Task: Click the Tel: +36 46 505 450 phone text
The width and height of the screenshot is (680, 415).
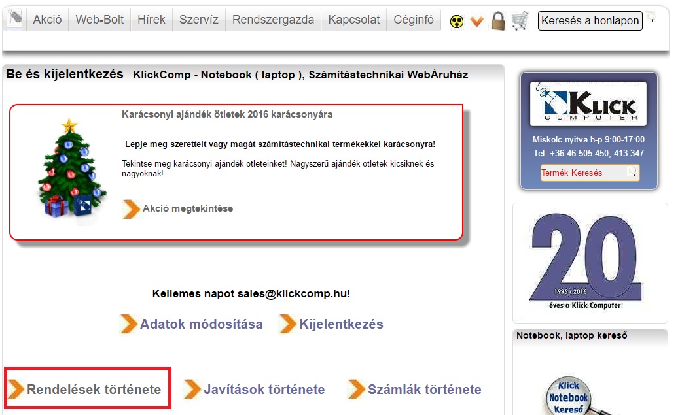Action: [588, 153]
